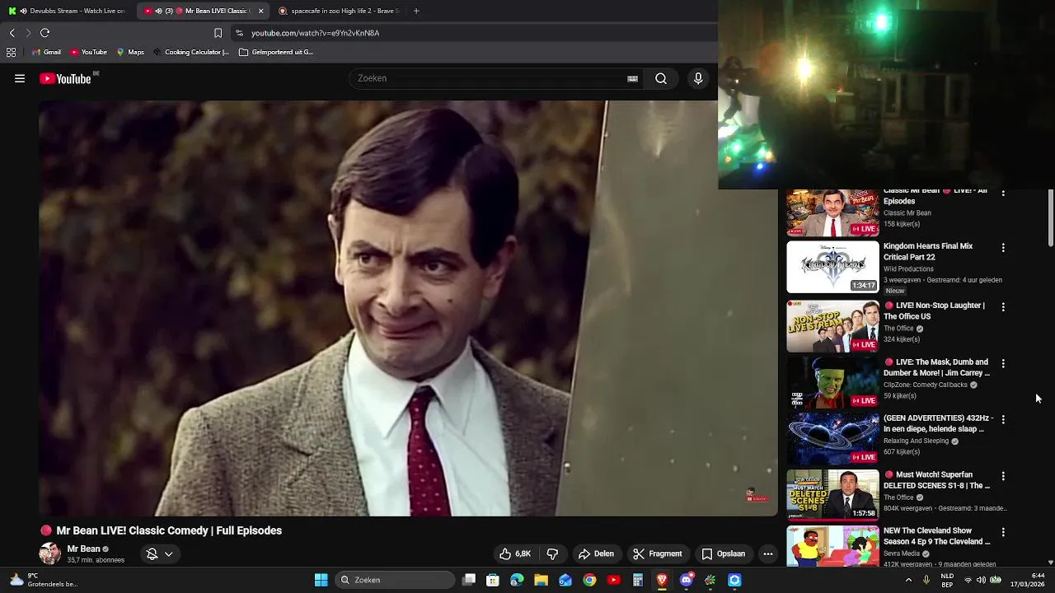Save the video with the Opslaan button
Screen dimensions: 1055x593
click(x=724, y=553)
